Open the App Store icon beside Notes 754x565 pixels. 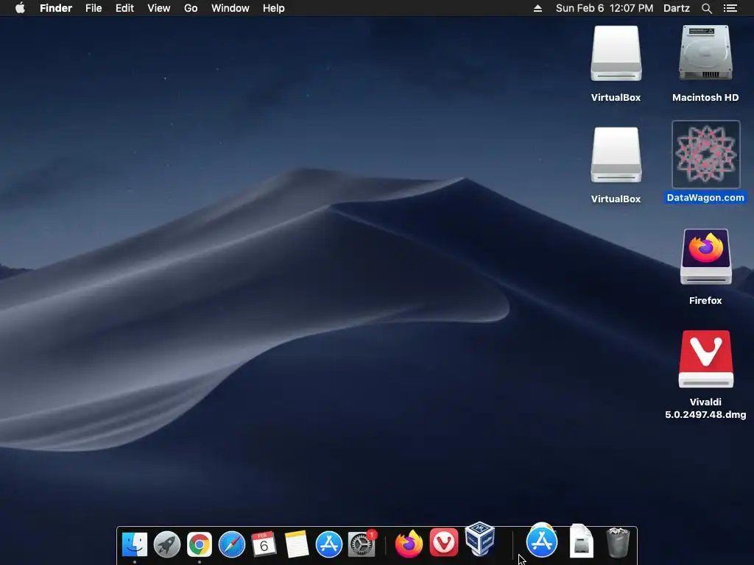329,544
